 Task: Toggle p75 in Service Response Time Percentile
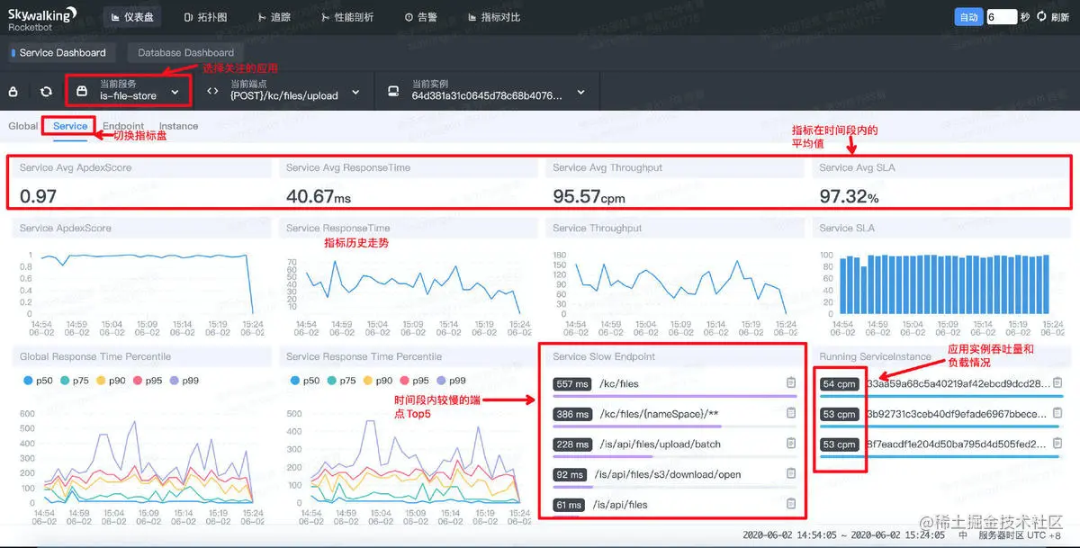(342, 381)
